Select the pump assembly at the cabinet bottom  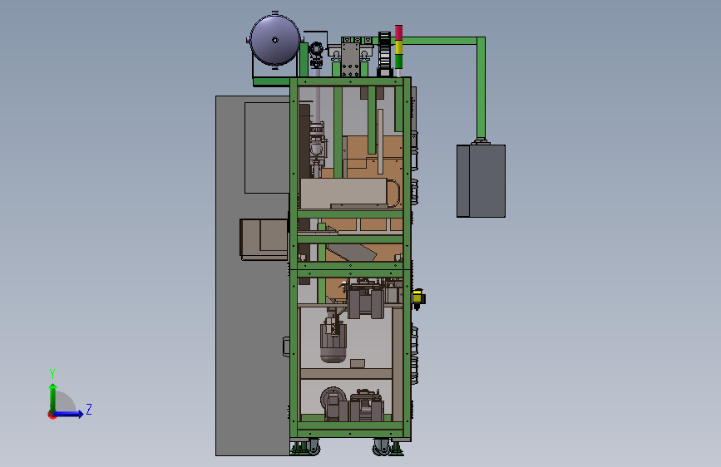[x=353, y=405]
